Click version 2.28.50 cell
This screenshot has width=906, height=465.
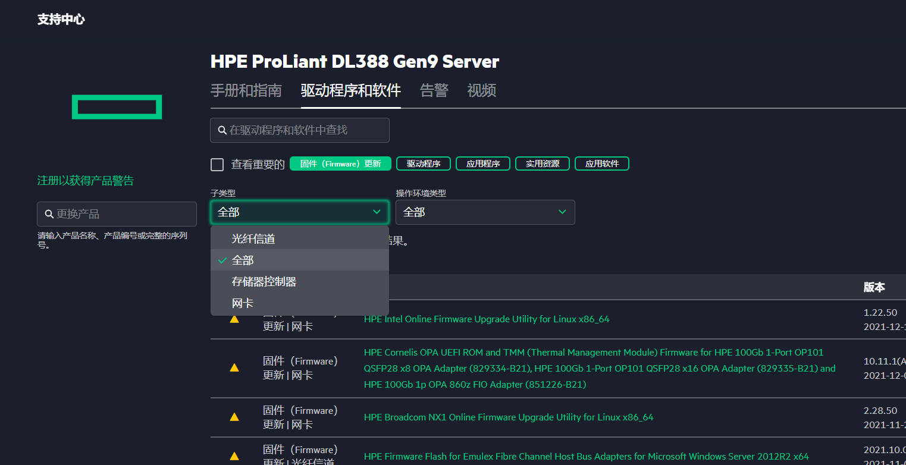click(x=880, y=411)
